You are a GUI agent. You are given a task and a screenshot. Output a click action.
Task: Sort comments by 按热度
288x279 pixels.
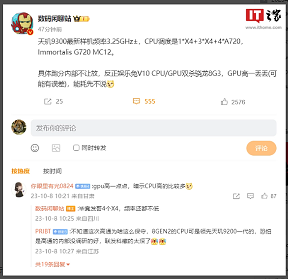(21, 171)
